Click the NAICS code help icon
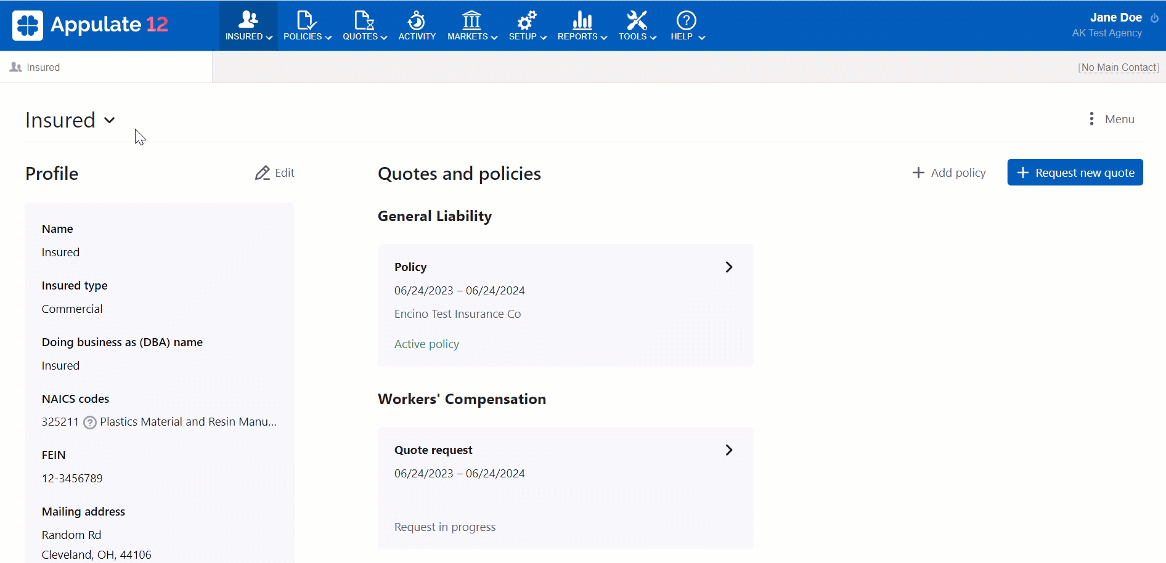The image size is (1166, 563). point(90,423)
